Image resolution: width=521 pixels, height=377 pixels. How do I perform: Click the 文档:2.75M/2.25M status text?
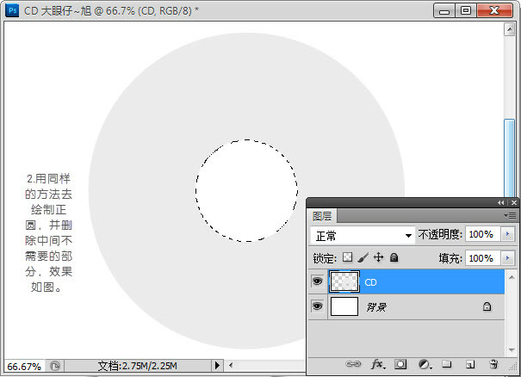(137, 366)
